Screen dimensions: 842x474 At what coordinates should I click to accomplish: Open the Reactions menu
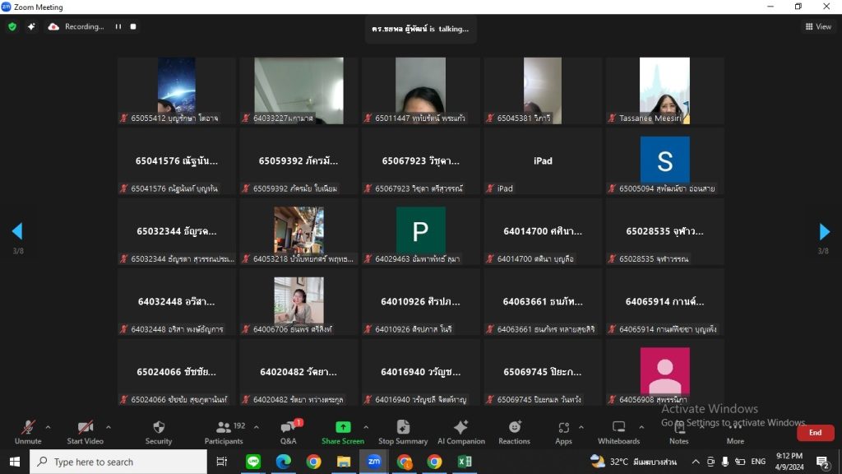[514, 432]
